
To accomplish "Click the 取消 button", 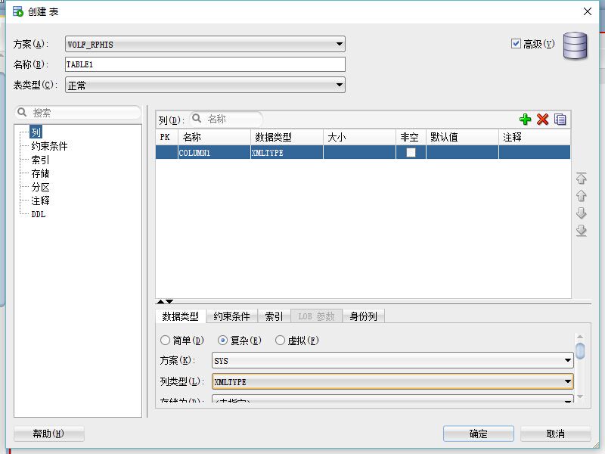I will [x=556, y=434].
